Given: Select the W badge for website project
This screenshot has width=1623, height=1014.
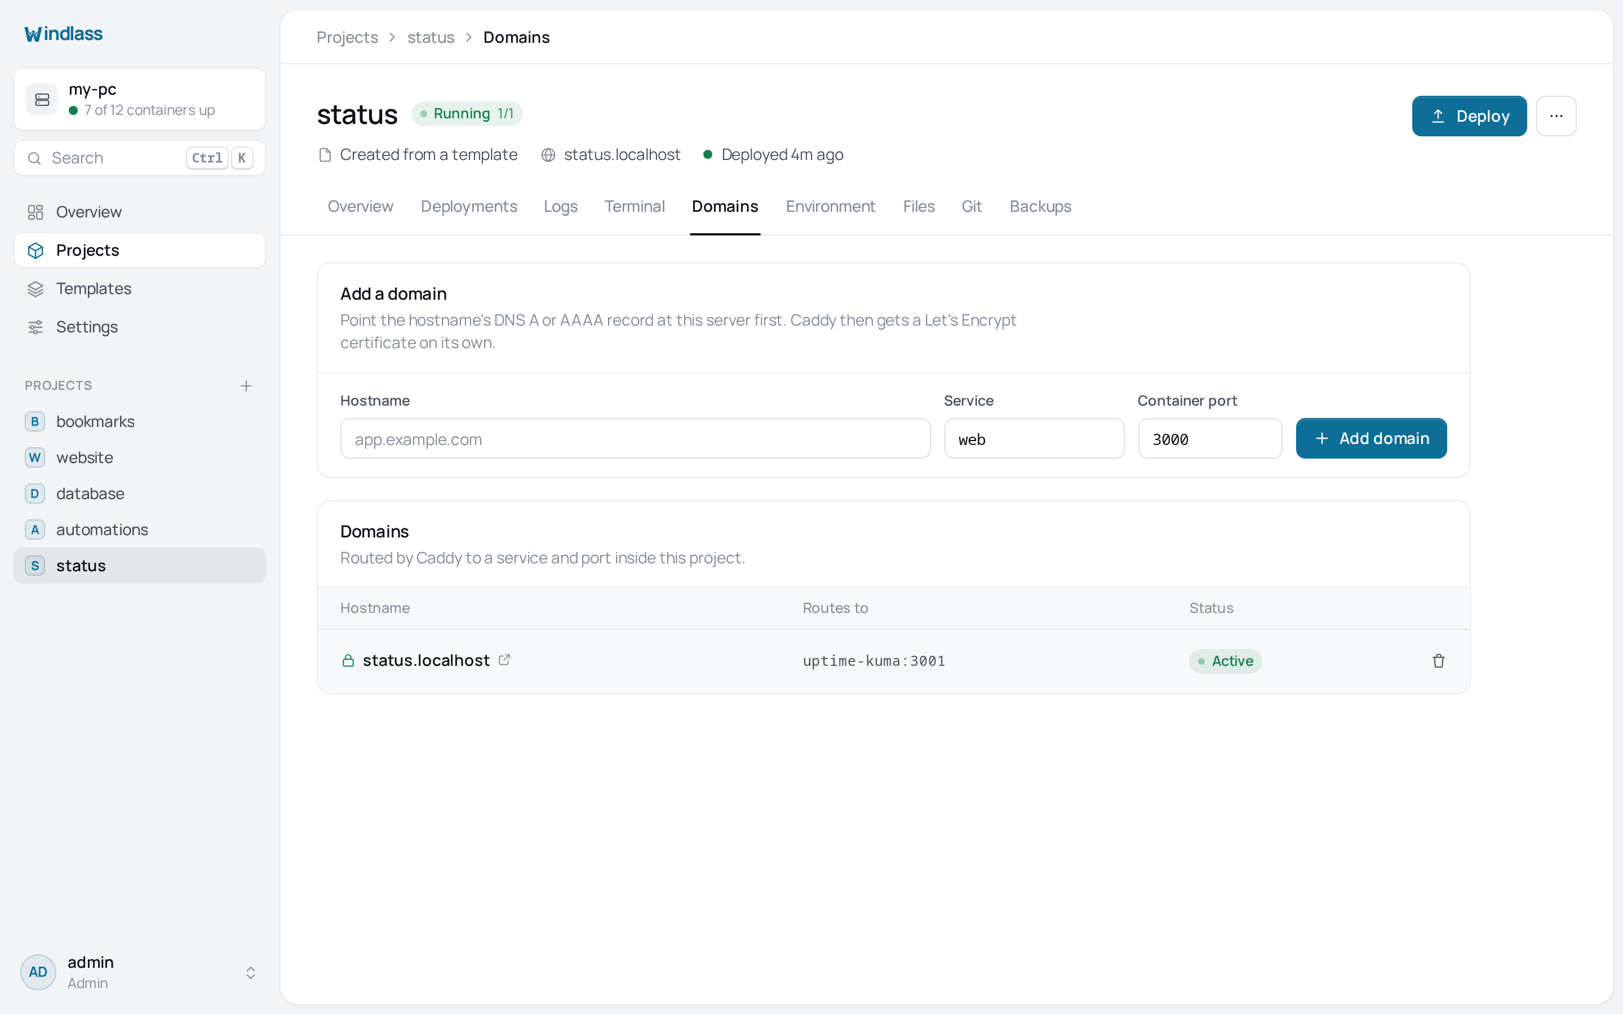Looking at the screenshot, I should [35, 457].
